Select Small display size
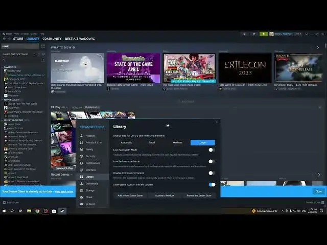Image resolution: width=327 pixels, height=245 pixels. click(152, 142)
